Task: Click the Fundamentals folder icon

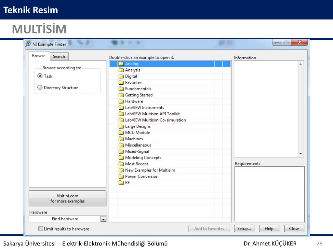Action: 121,89
